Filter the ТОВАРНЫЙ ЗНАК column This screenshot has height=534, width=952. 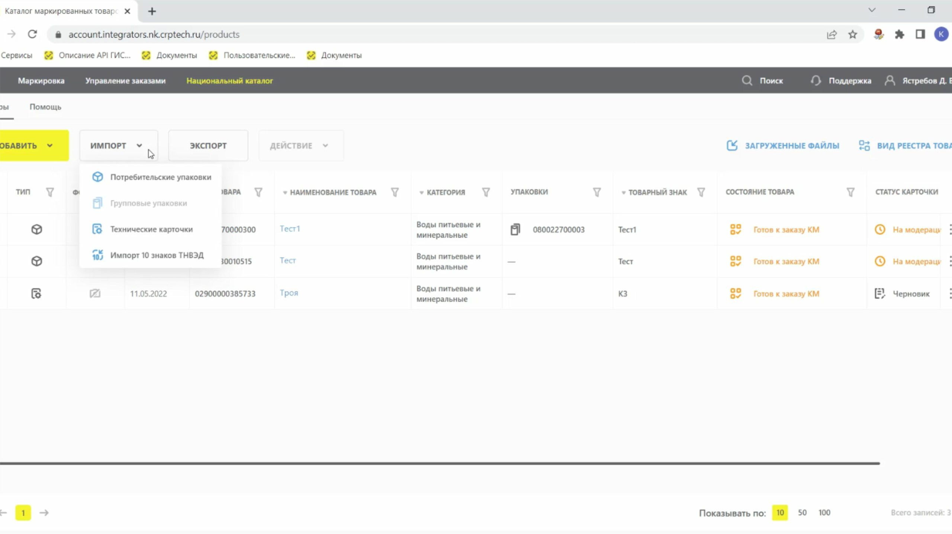(701, 192)
